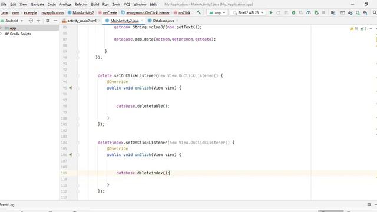The height and width of the screenshot is (212, 377).
Task: Fold the deleteindex listener onClick method
Action: tap(78, 155)
